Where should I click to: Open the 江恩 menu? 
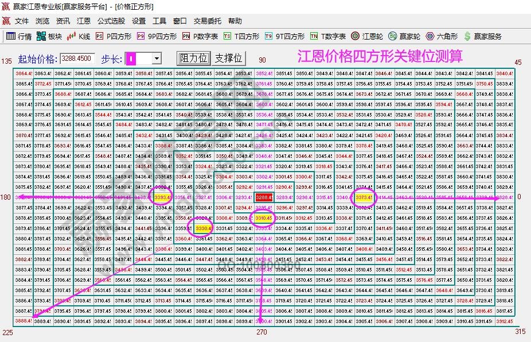click(x=84, y=21)
